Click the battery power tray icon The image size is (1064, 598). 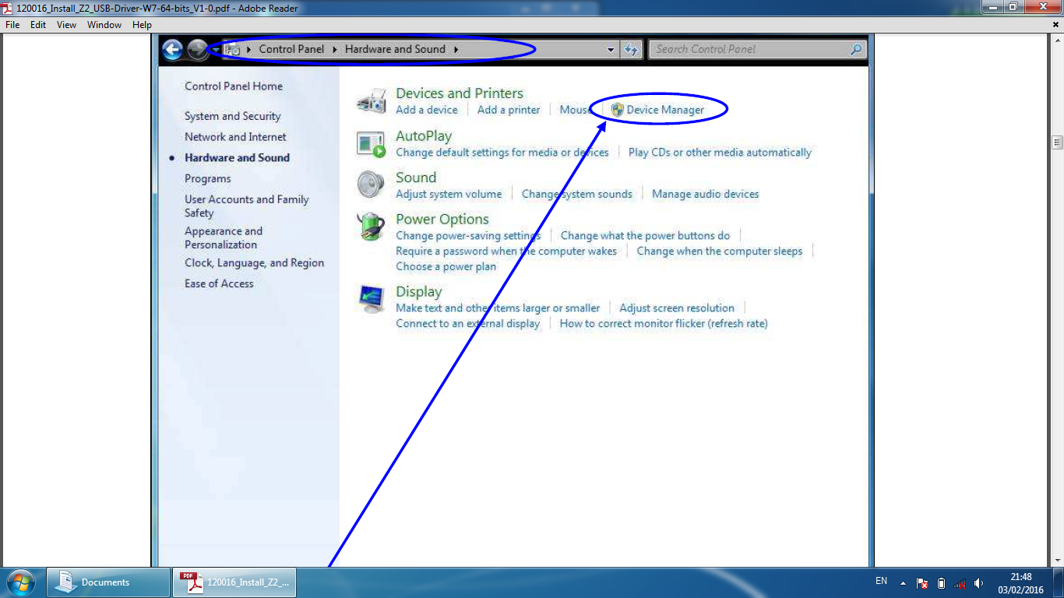coord(941,583)
